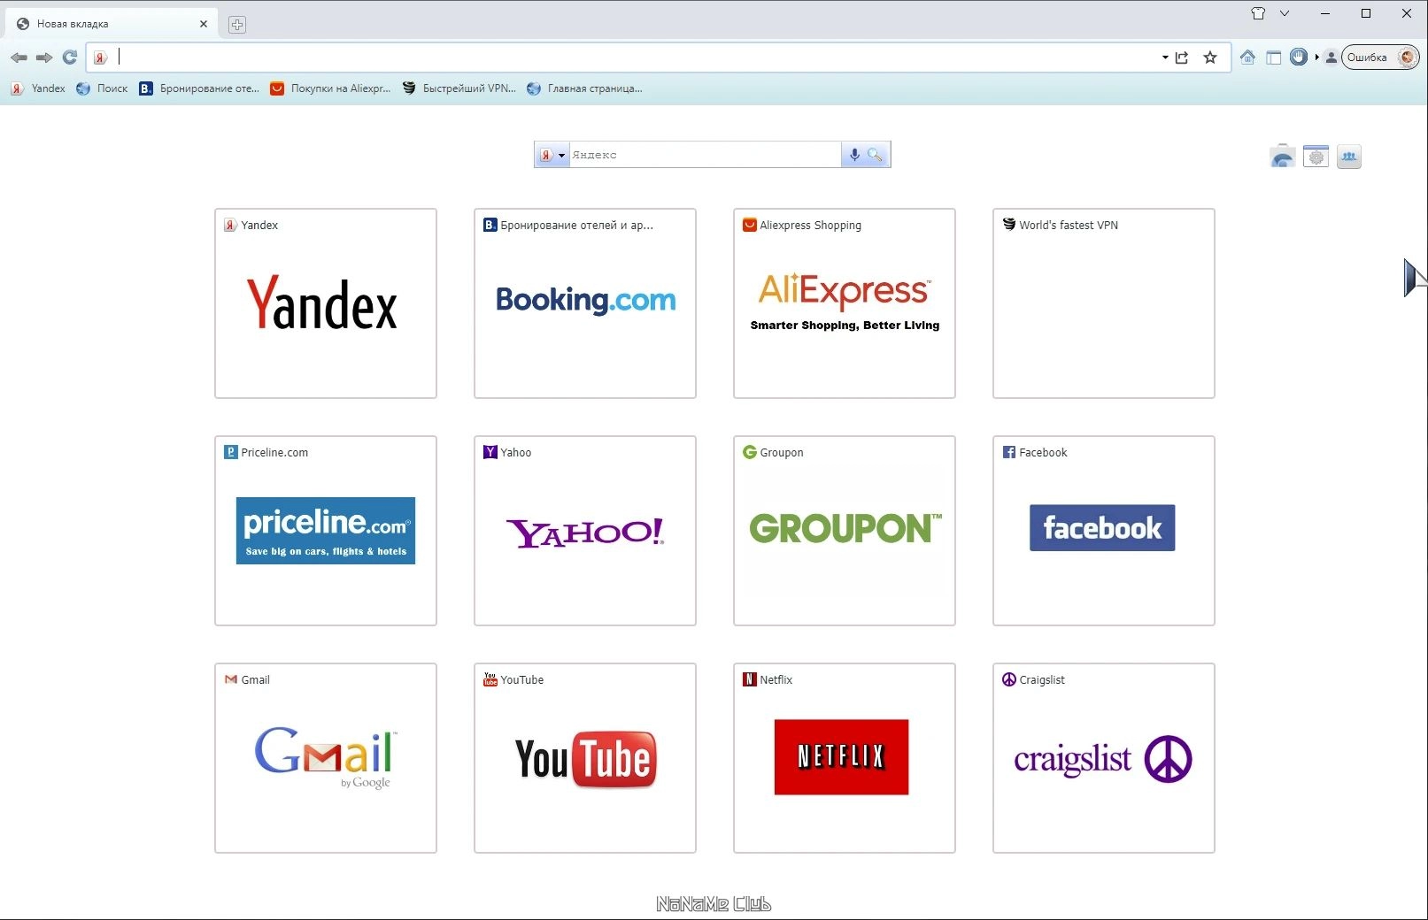Open speed dial settings gear window icon
Image resolution: width=1428 pixels, height=920 pixels.
1316,157
